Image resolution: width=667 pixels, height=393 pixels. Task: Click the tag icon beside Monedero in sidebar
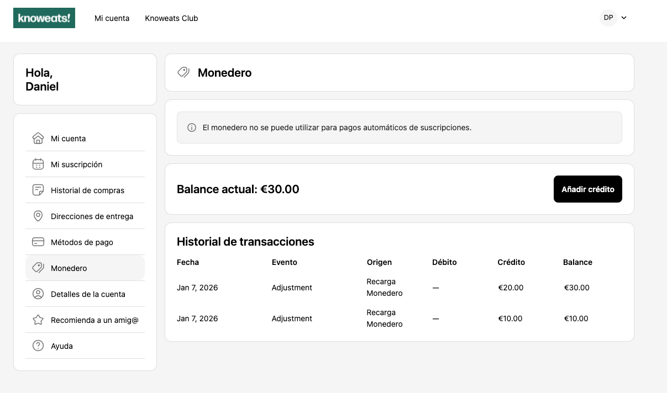[x=38, y=268]
